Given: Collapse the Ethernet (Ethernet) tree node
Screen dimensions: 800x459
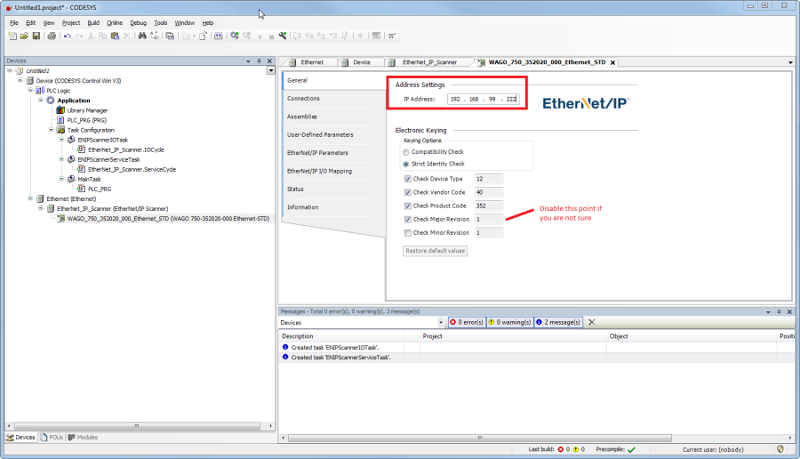Looking at the screenshot, I should tap(29, 198).
